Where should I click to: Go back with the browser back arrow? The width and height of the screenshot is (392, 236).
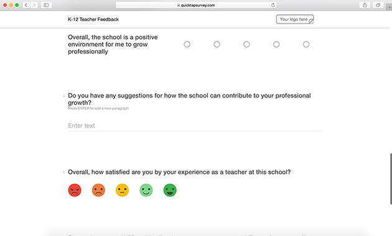pyautogui.click(x=26, y=5)
